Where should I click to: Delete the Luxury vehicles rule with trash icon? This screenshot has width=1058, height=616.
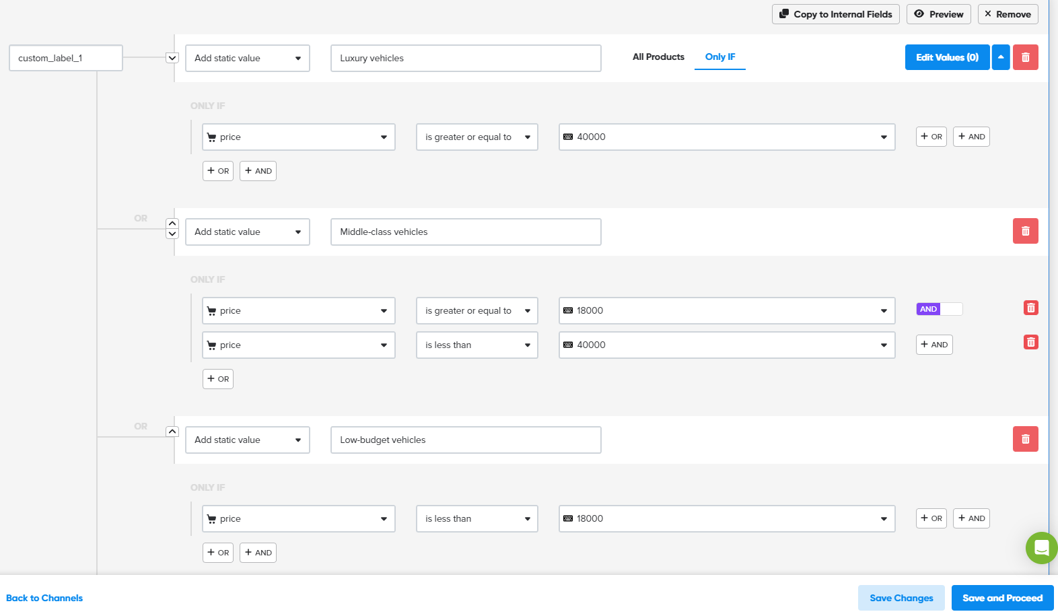(1025, 57)
